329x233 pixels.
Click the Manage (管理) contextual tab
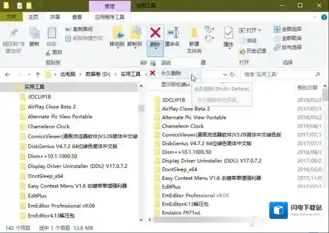pos(110,6)
